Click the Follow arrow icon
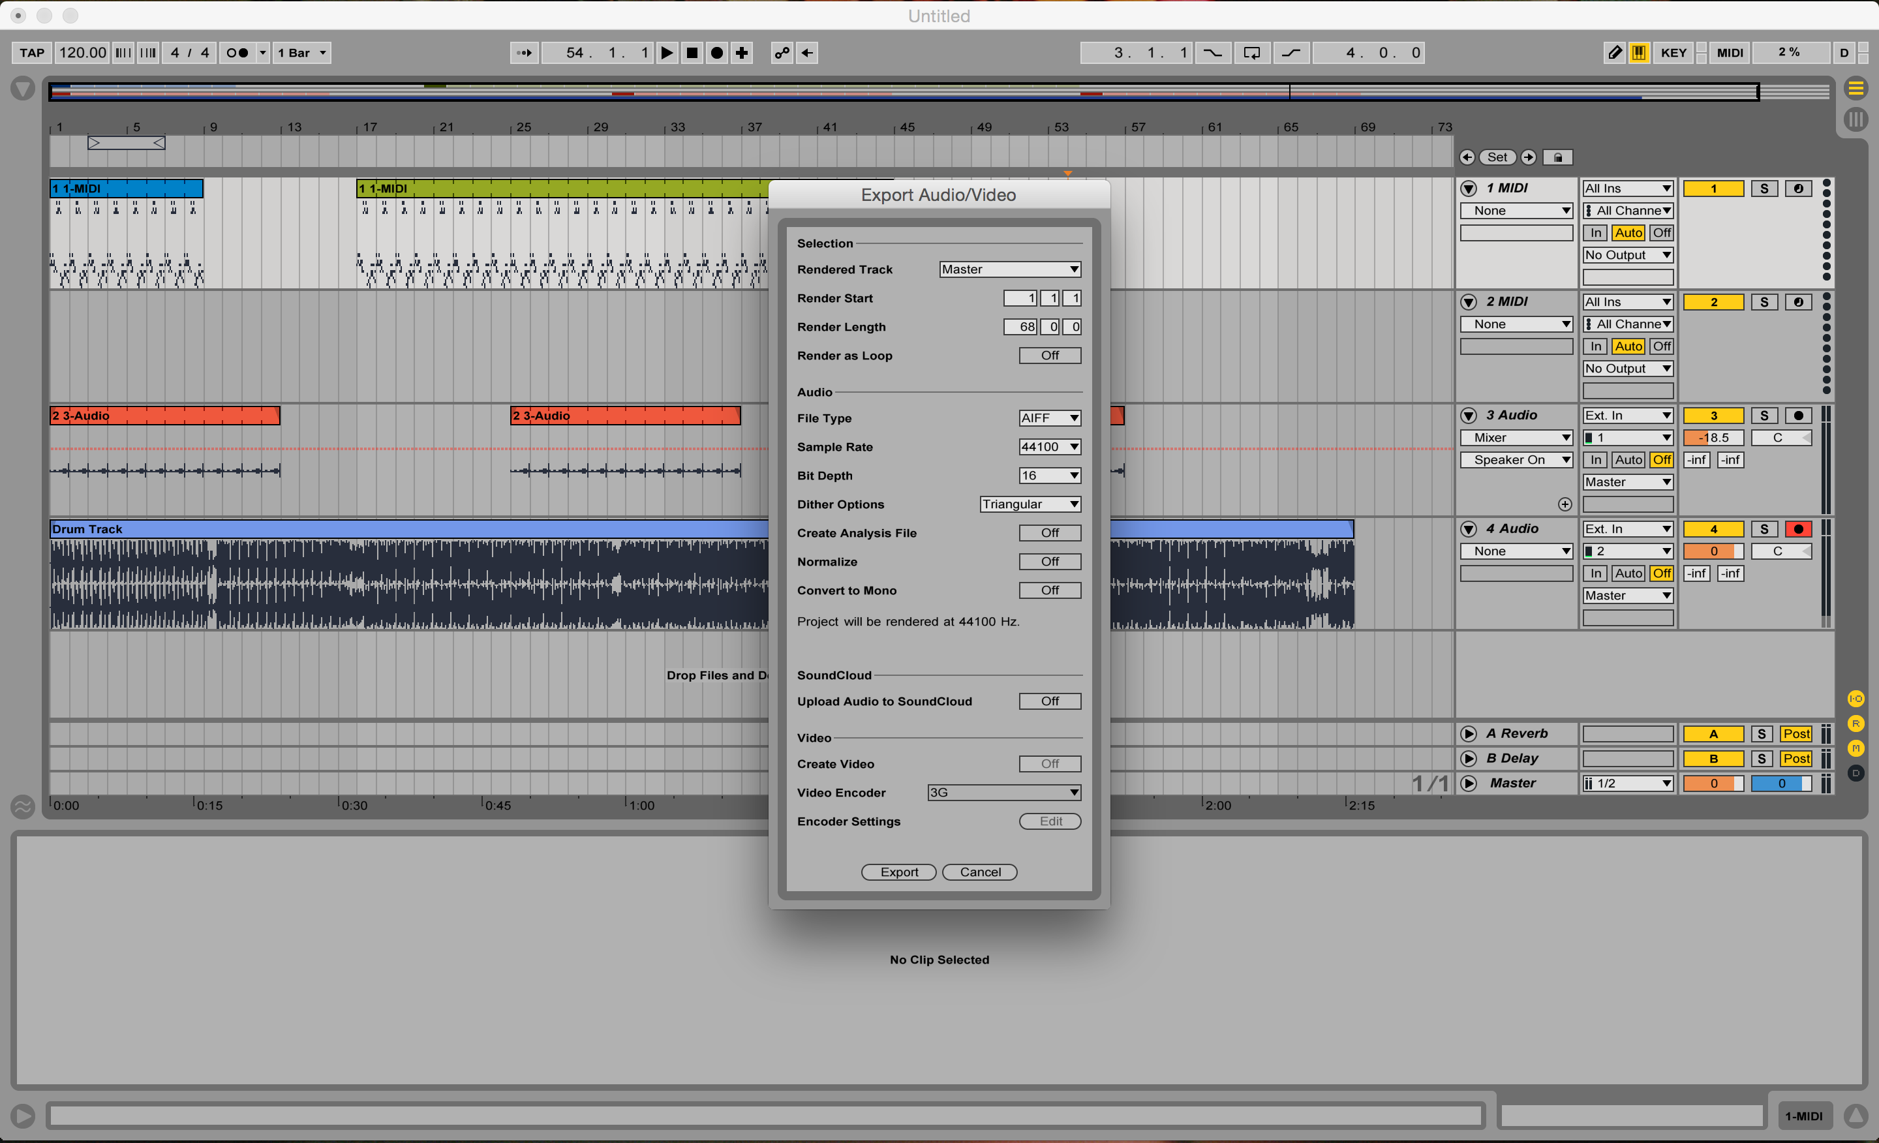 [524, 53]
